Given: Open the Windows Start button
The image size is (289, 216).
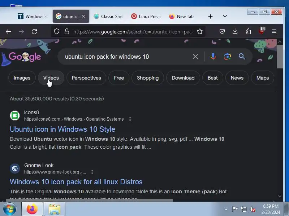Looking at the screenshot, I should (9, 209).
